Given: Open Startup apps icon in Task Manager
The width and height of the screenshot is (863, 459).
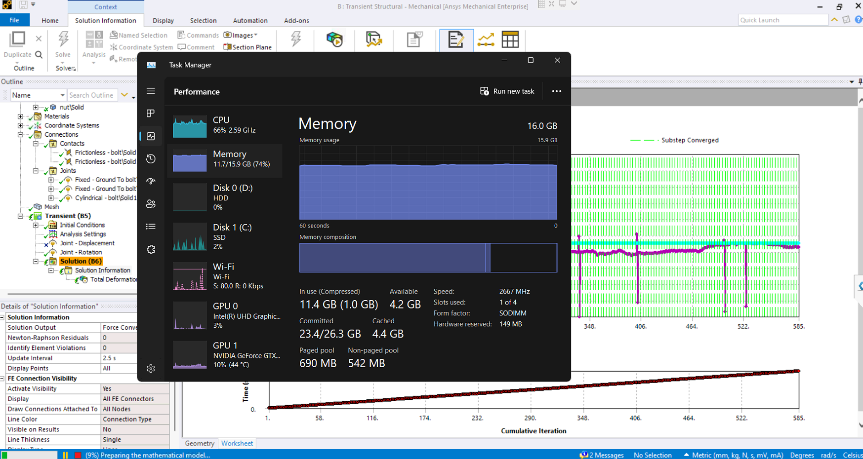Looking at the screenshot, I should click(151, 181).
